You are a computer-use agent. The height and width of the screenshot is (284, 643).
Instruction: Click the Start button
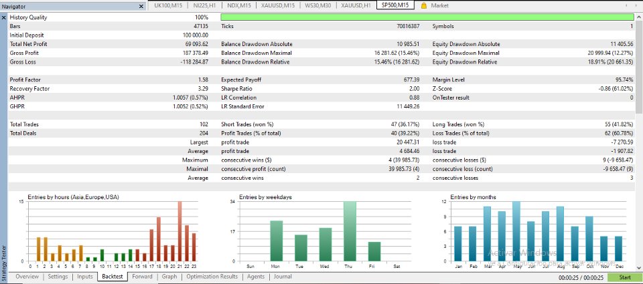pyautogui.click(x=624, y=277)
